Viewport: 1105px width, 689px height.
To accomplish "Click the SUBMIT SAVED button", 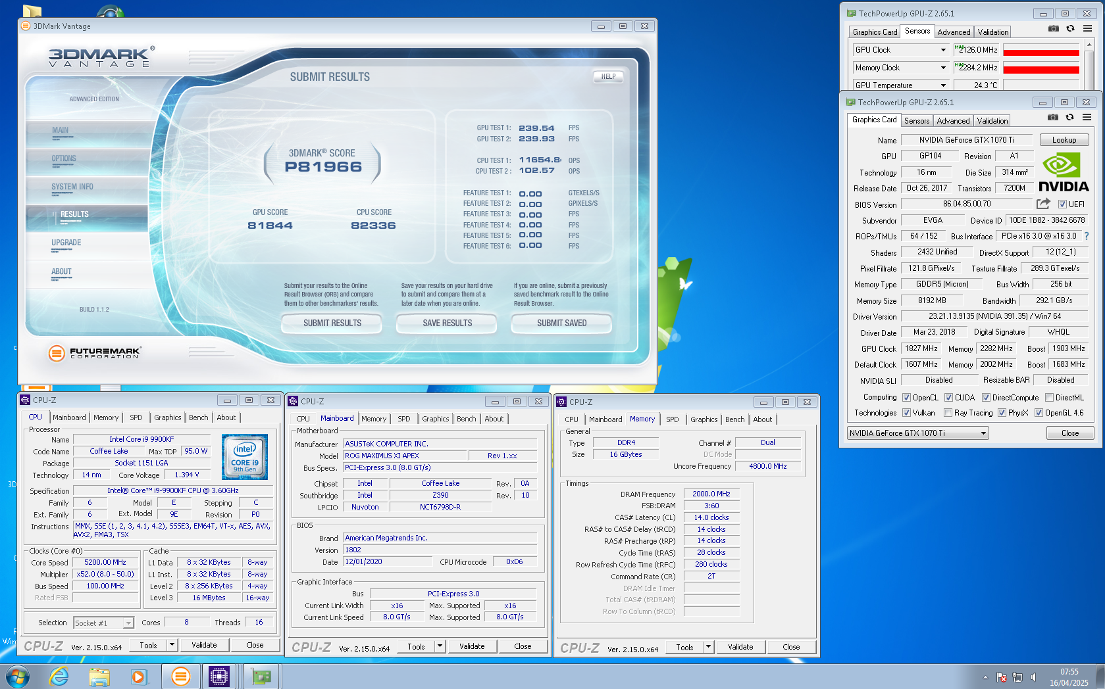I will pyautogui.click(x=561, y=323).
